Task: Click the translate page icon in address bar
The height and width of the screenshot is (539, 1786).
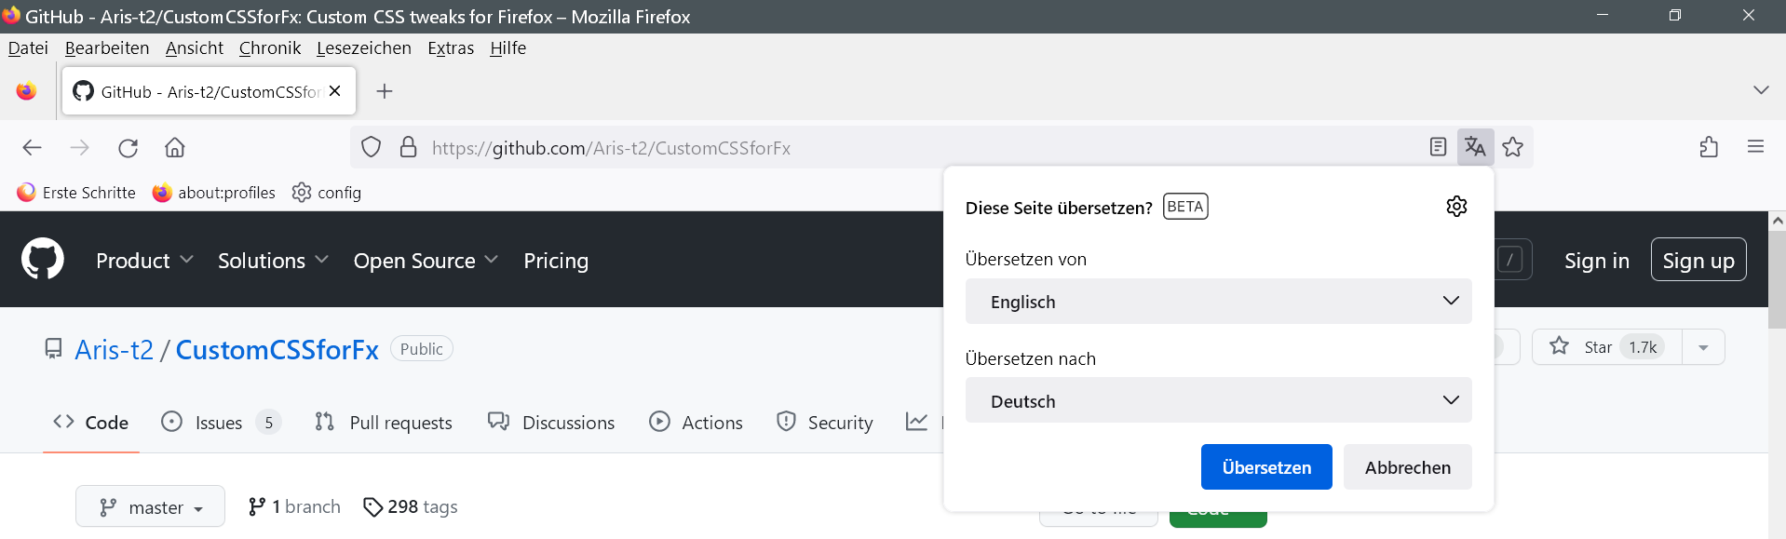Action: point(1475,147)
